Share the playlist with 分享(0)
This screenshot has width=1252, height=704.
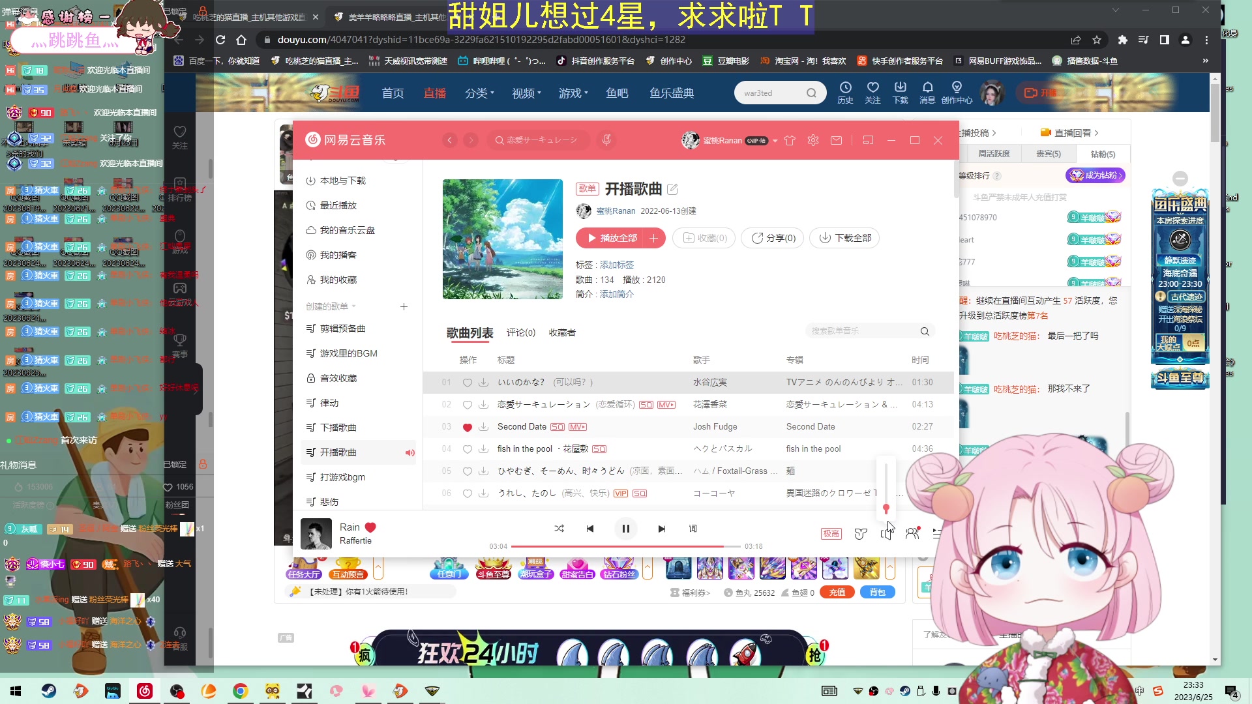(773, 238)
